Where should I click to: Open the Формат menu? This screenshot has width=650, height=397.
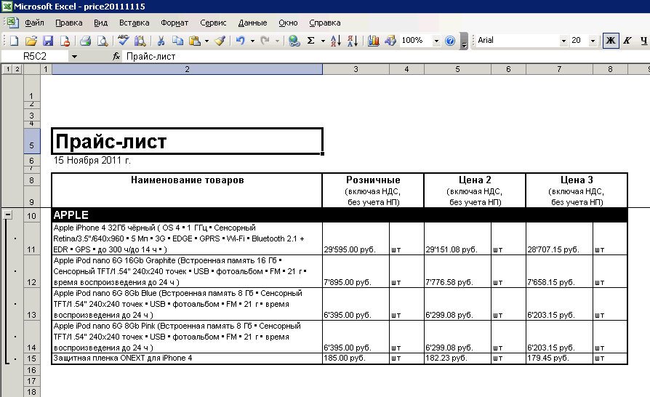pos(174,23)
